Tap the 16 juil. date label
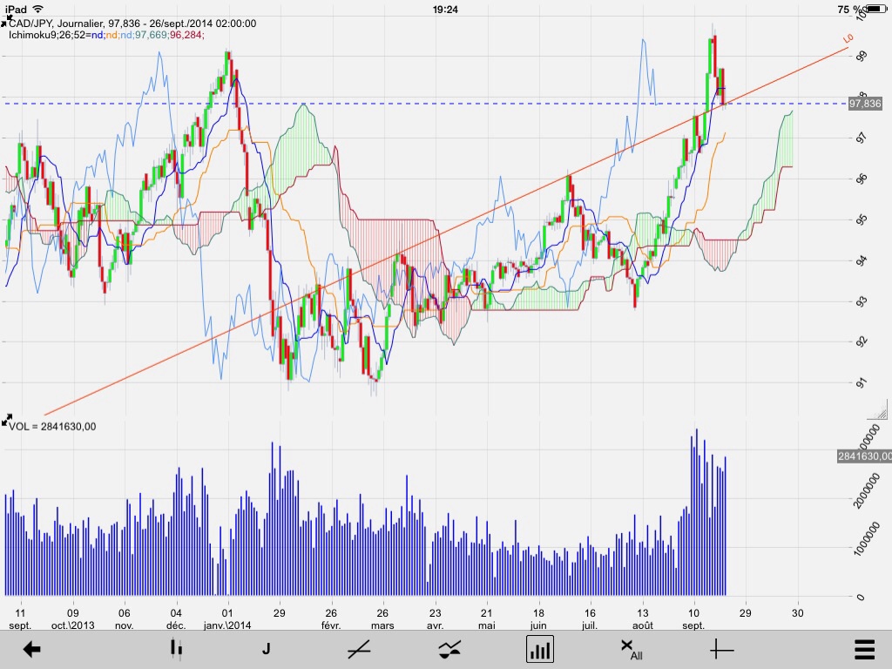This screenshot has height=669, width=892. point(590,619)
